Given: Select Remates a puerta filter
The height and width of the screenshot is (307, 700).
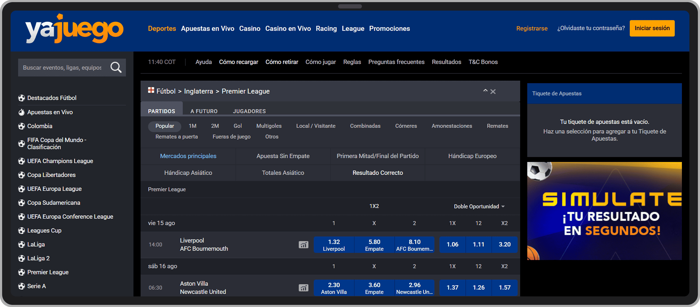Looking at the screenshot, I should [177, 137].
